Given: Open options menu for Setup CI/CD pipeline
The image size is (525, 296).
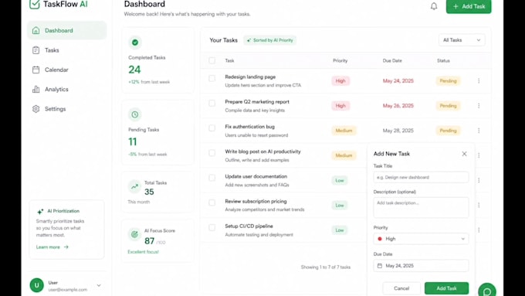Looking at the screenshot, I should point(479,230).
